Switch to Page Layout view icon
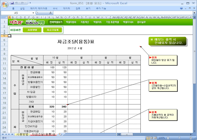Image resolution: width=197 pixels, height=140 pixels. tap(152, 138)
